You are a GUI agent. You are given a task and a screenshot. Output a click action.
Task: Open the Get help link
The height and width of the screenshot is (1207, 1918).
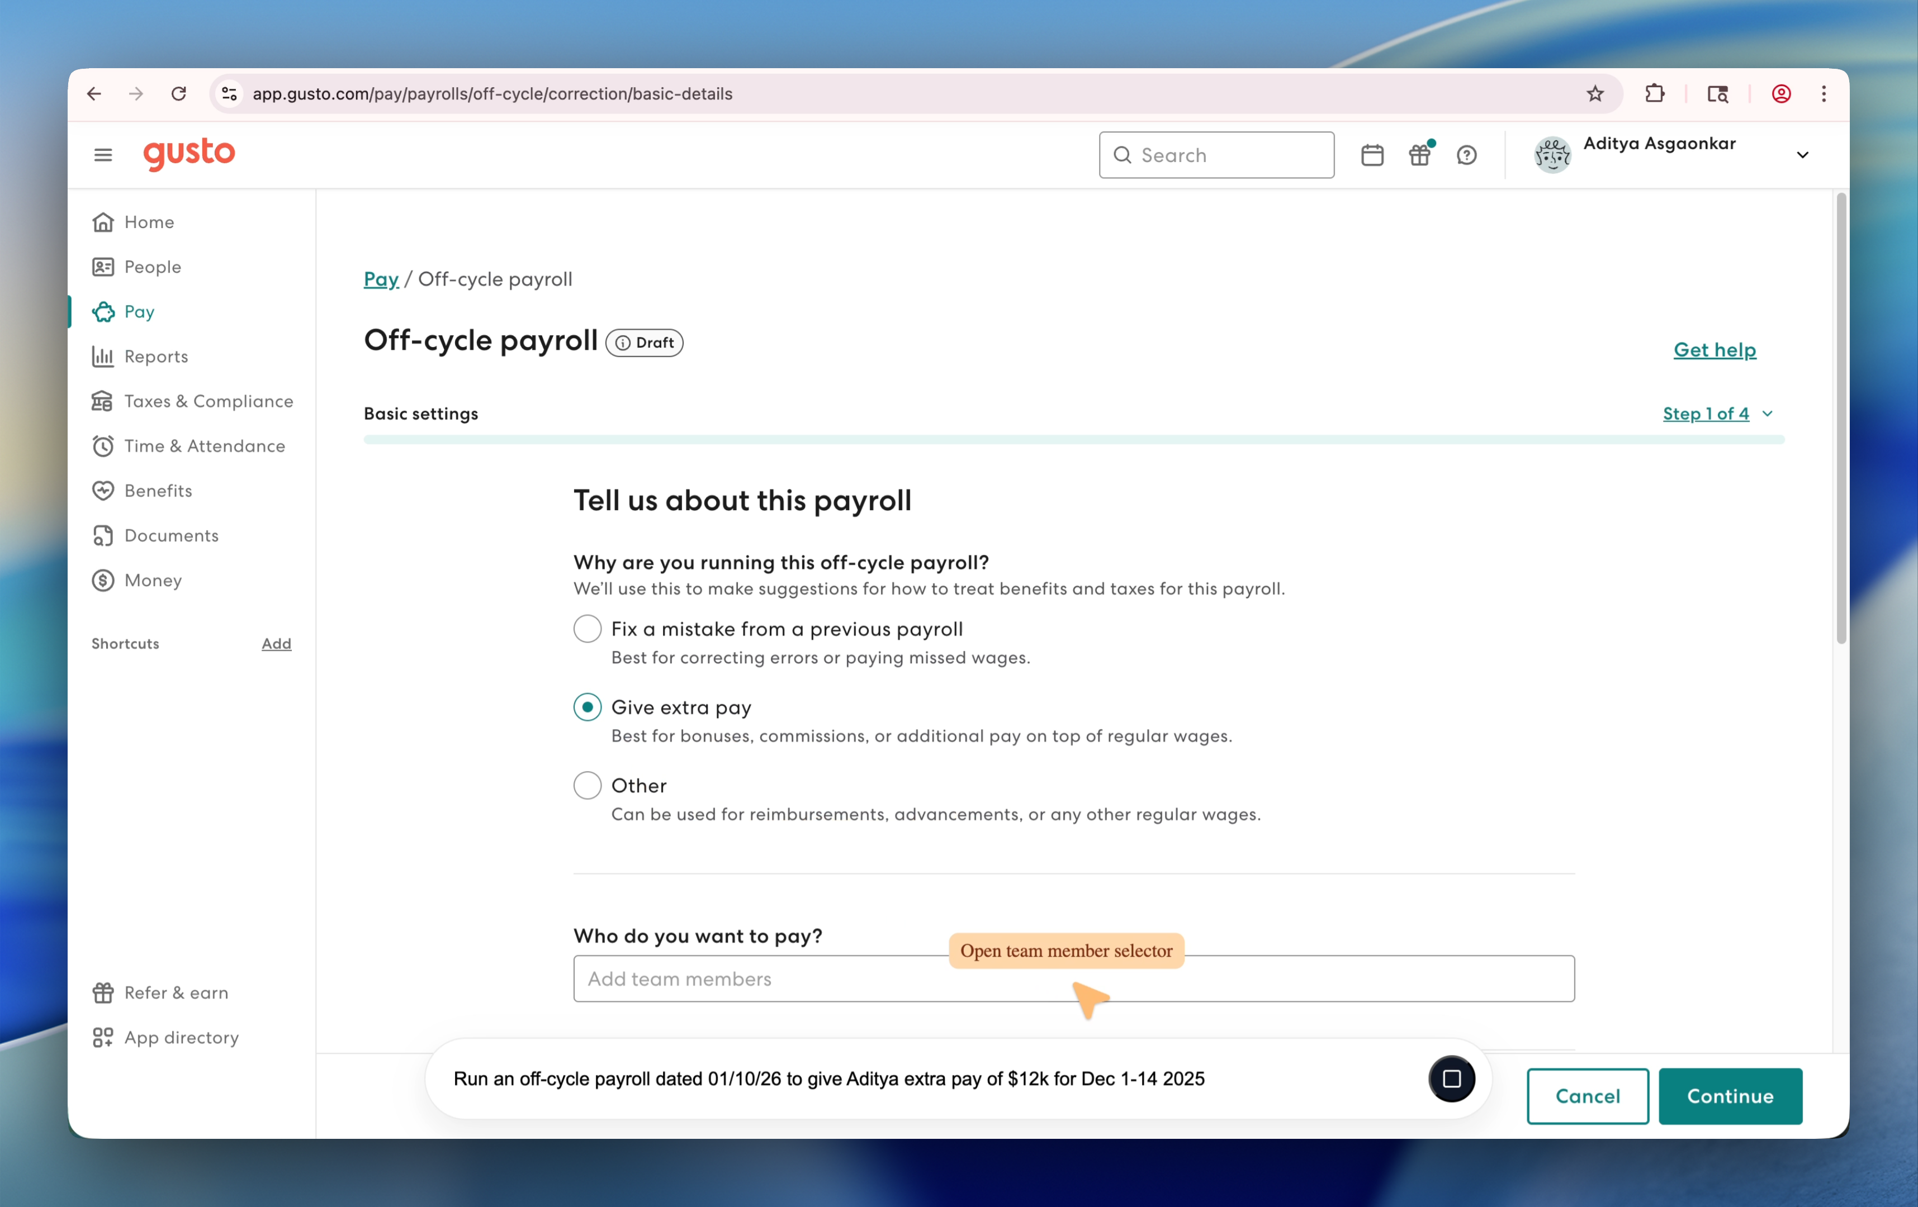pyautogui.click(x=1714, y=349)
